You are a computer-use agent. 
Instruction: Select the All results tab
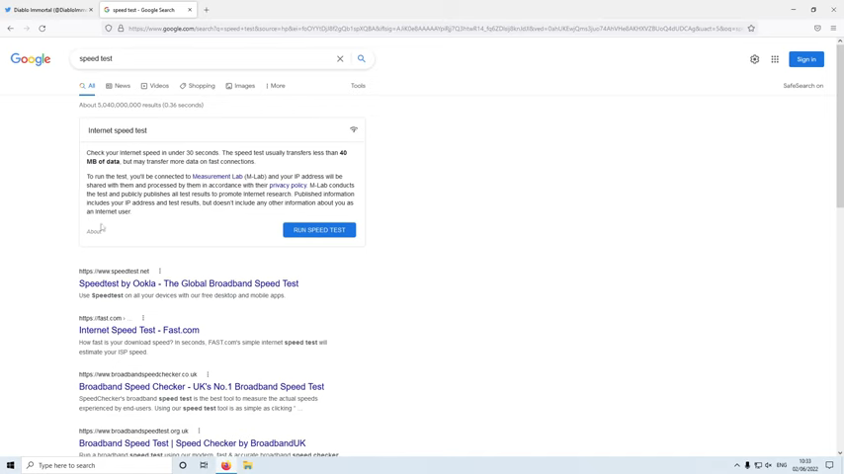pos(87,86)
